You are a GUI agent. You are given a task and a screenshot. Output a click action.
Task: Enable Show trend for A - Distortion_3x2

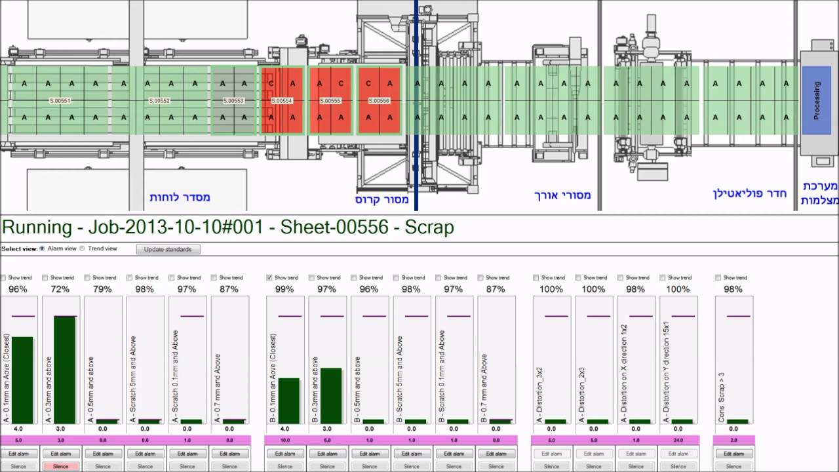point(536,277)
